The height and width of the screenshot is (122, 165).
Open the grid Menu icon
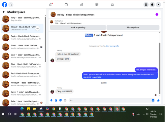[146, 5]
